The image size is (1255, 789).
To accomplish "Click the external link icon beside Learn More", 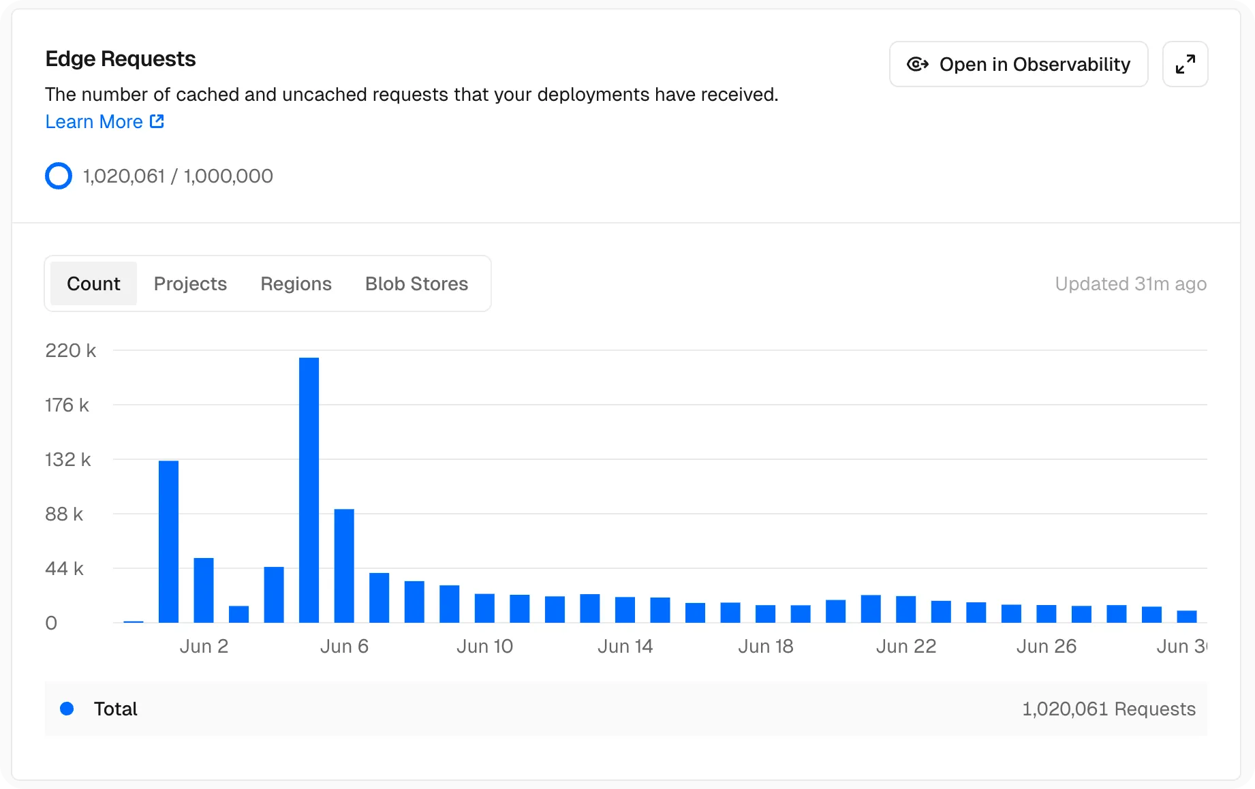I will (157, 121).
